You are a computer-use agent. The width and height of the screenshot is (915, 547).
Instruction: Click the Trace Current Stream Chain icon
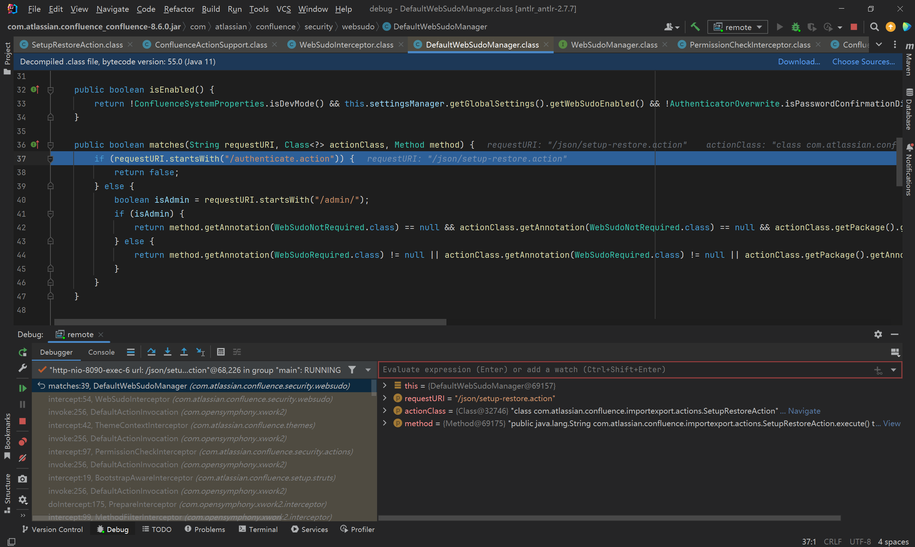pyautogui.click(x=237, y=352)
